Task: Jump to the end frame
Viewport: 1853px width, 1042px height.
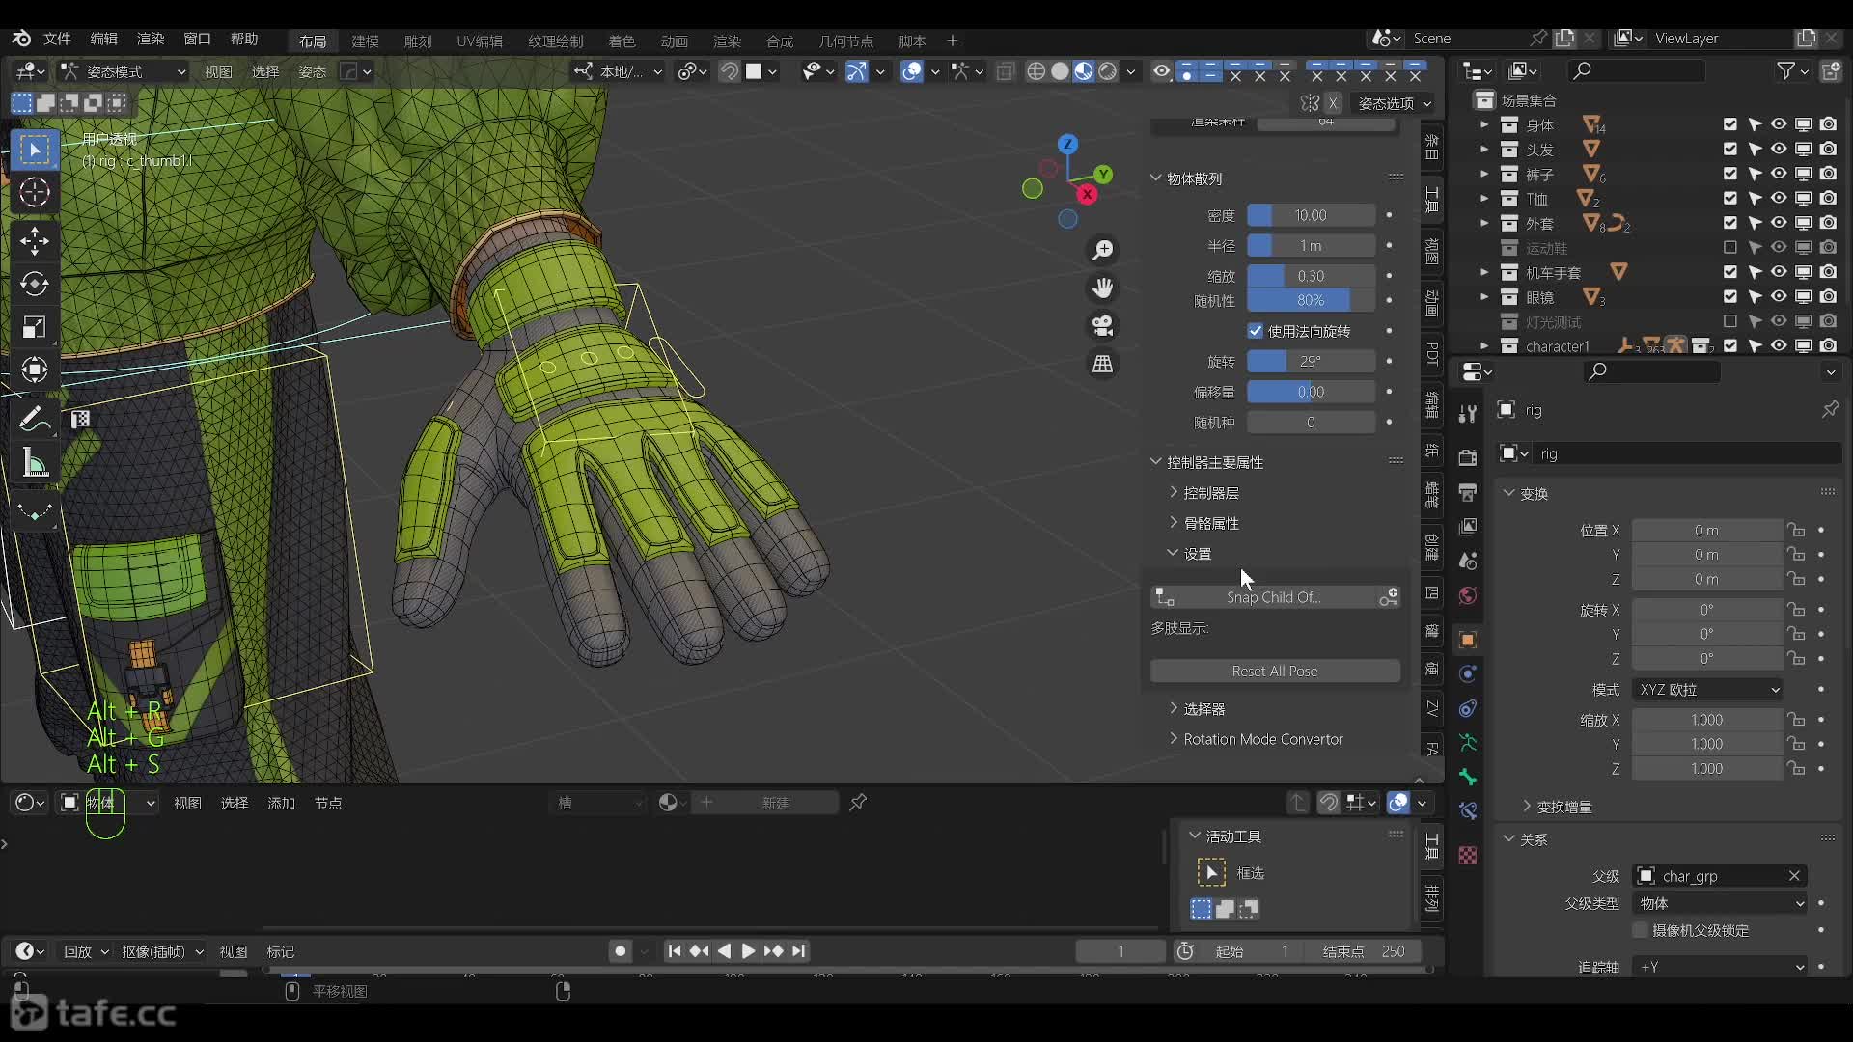Action: [x=799, y=951]
